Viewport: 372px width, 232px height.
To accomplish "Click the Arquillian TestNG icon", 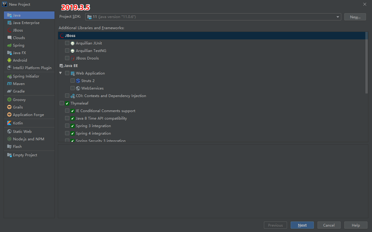I will (73, 51).
